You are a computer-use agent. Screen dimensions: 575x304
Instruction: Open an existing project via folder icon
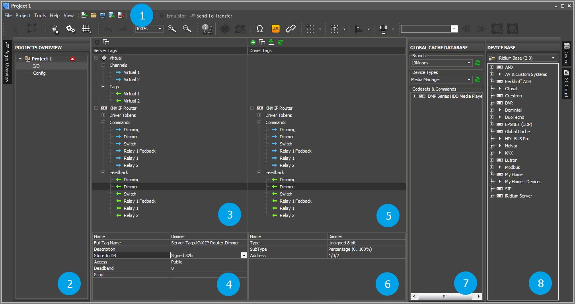coord(94,15)
